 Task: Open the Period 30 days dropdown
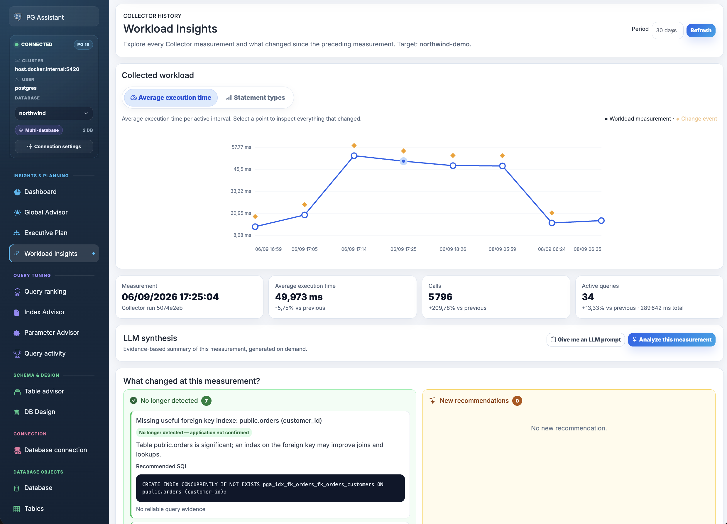[667, 31]
